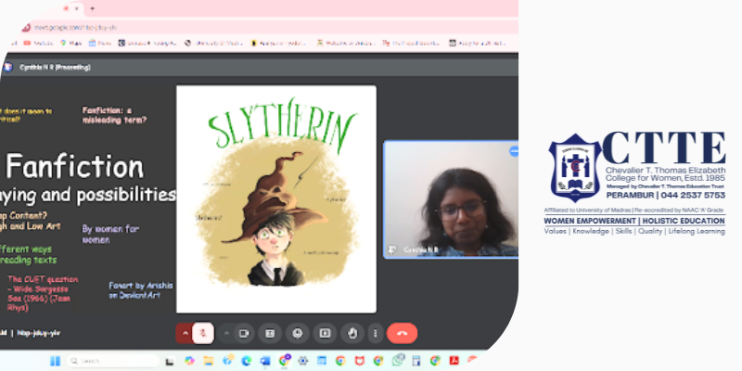Open WhatsApp from the taskbar
Viewport: 742px width, 371px height.
point(399,360)
